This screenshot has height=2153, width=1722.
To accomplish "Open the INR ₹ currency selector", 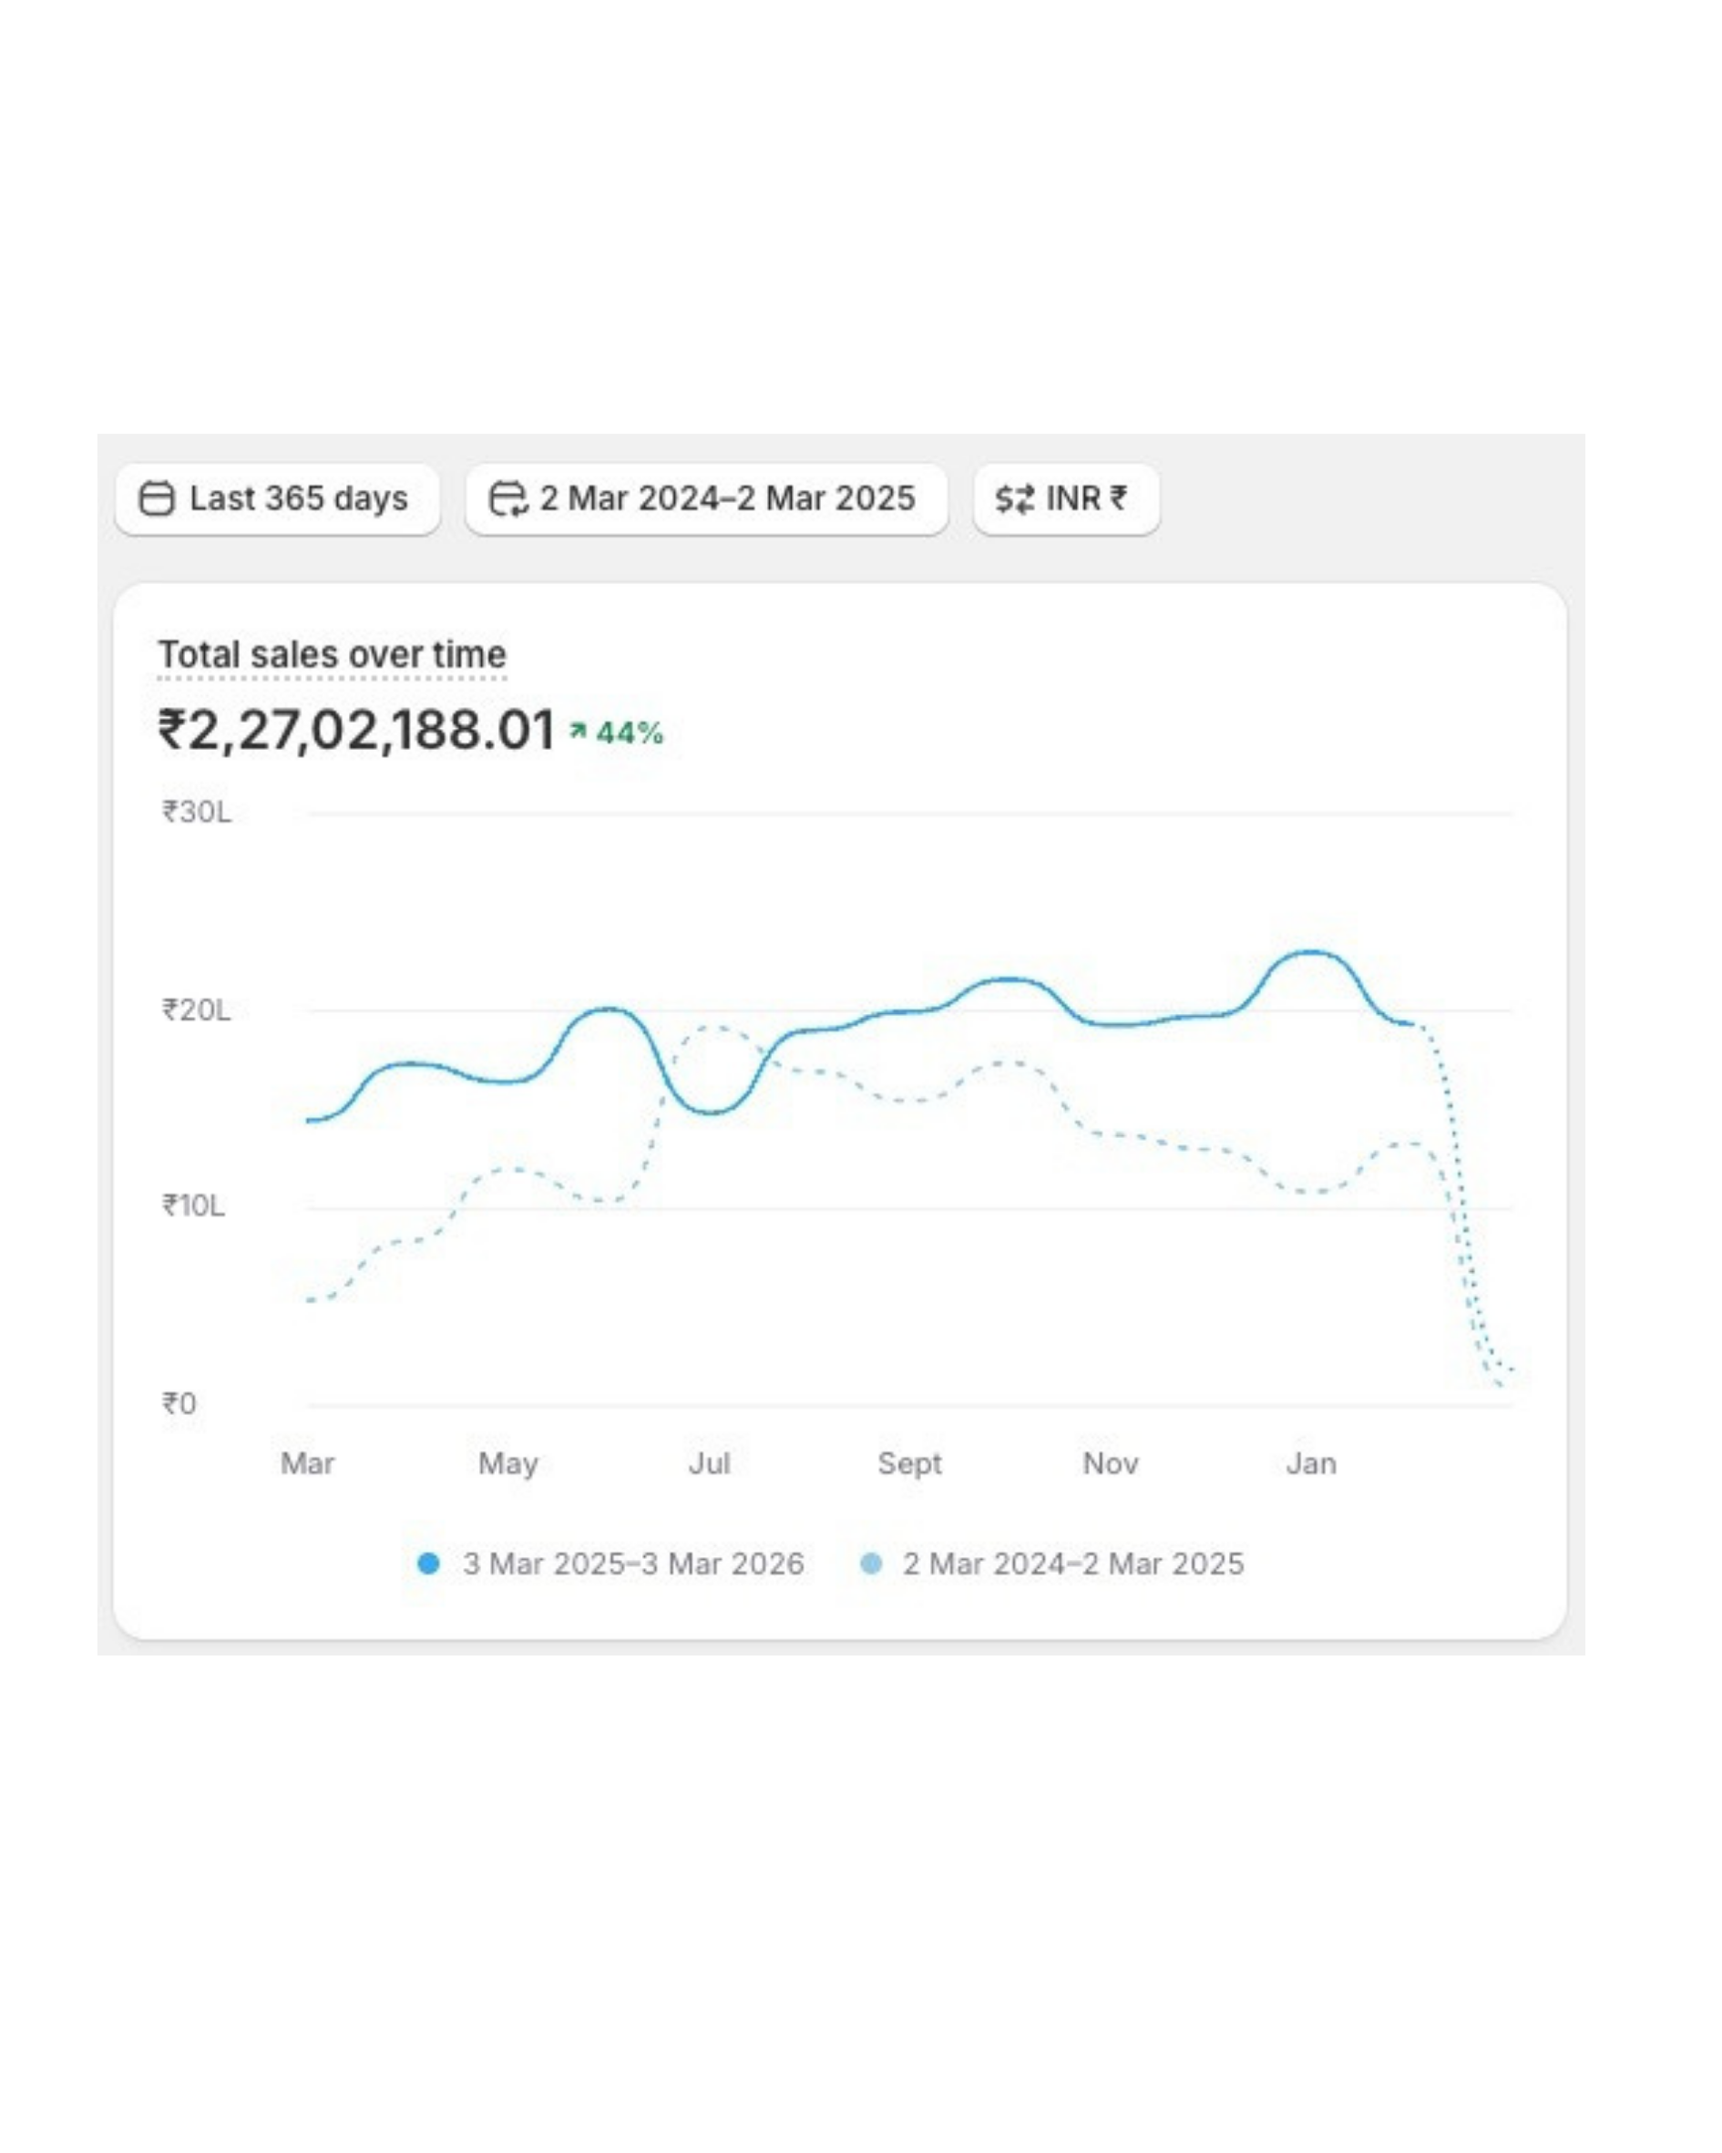I will [x=1067, y=498].
